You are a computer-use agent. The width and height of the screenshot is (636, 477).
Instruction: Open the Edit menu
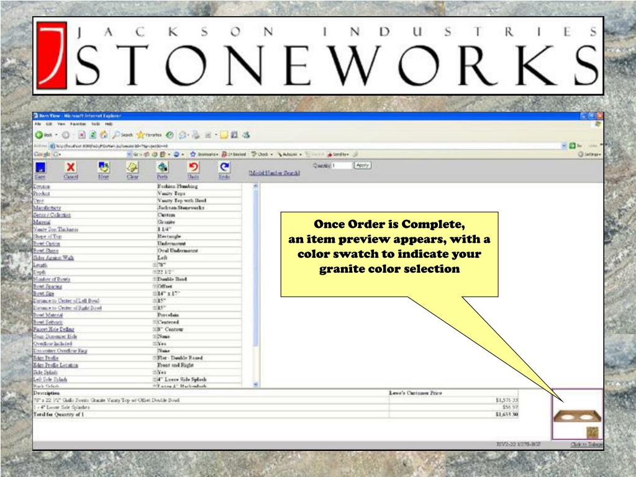(49, 124)
